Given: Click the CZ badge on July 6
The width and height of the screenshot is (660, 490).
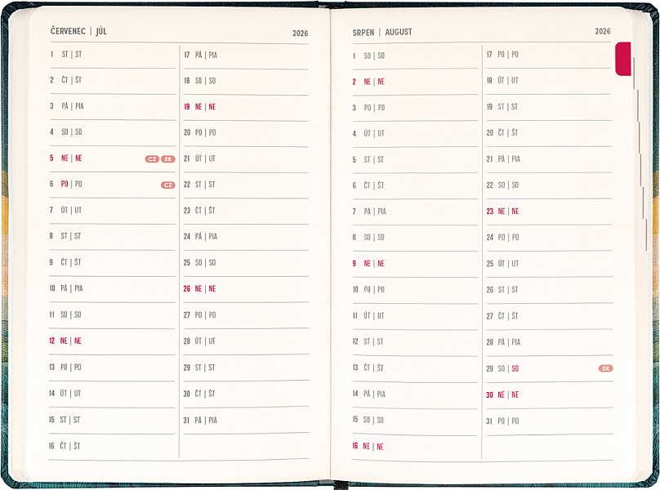Looking at the screenshot, I should [x=167, y=185].
